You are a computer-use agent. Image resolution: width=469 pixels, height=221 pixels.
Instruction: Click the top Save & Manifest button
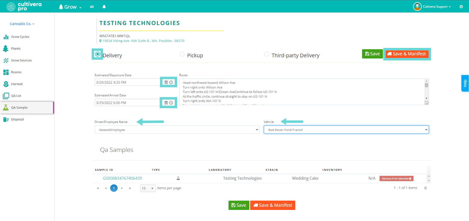tap(407, 54)
